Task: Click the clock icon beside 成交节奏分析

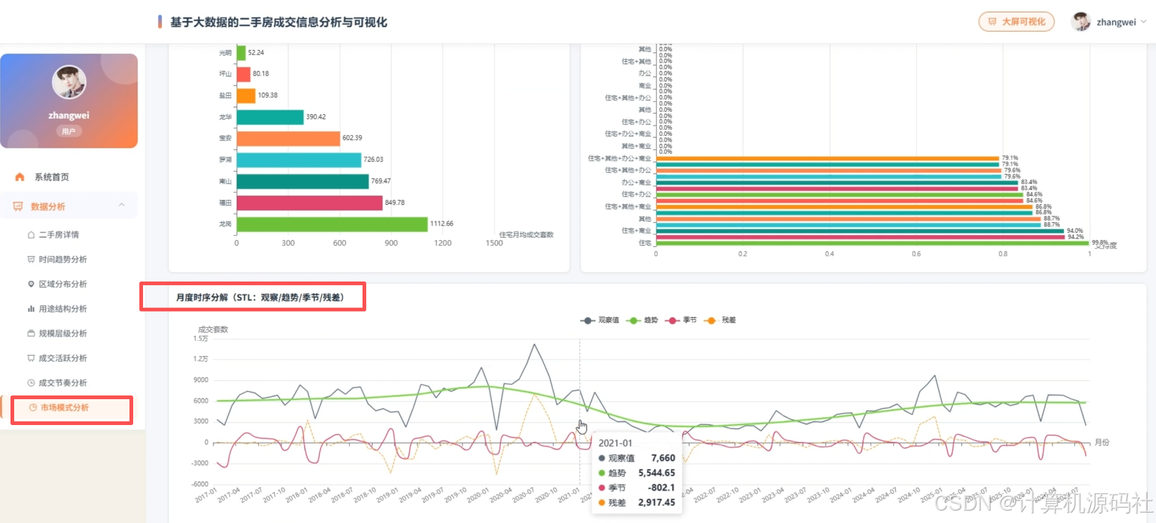Action: point(31,383)
